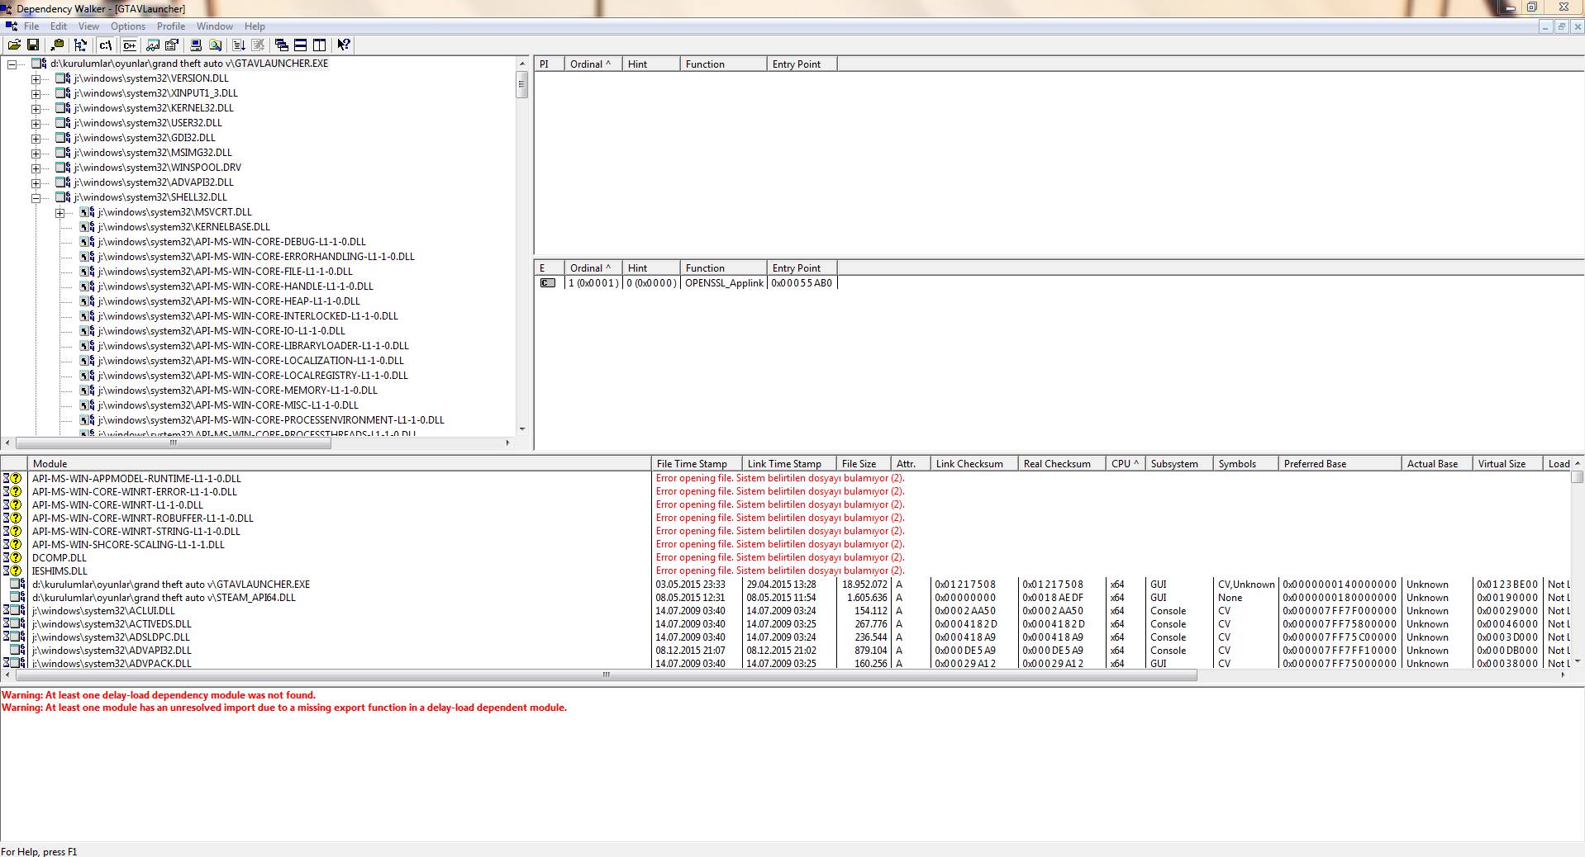1585x857 pixels.
Task: Toggle Undecorate C++ Functions button
Action: pos(130,45)
